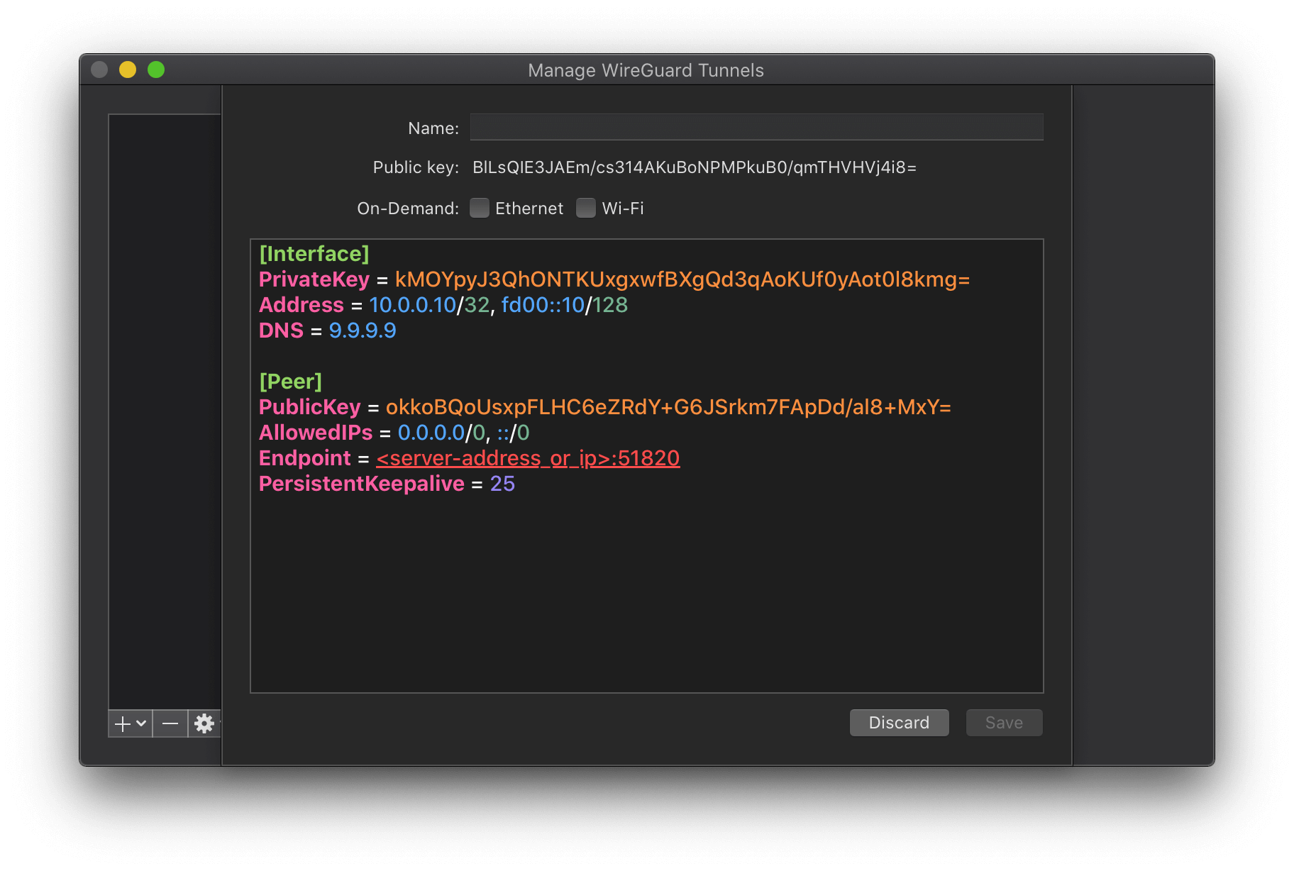Click the [Interface] section header
Screen dimensions: 1294x871
click(314, 254)
